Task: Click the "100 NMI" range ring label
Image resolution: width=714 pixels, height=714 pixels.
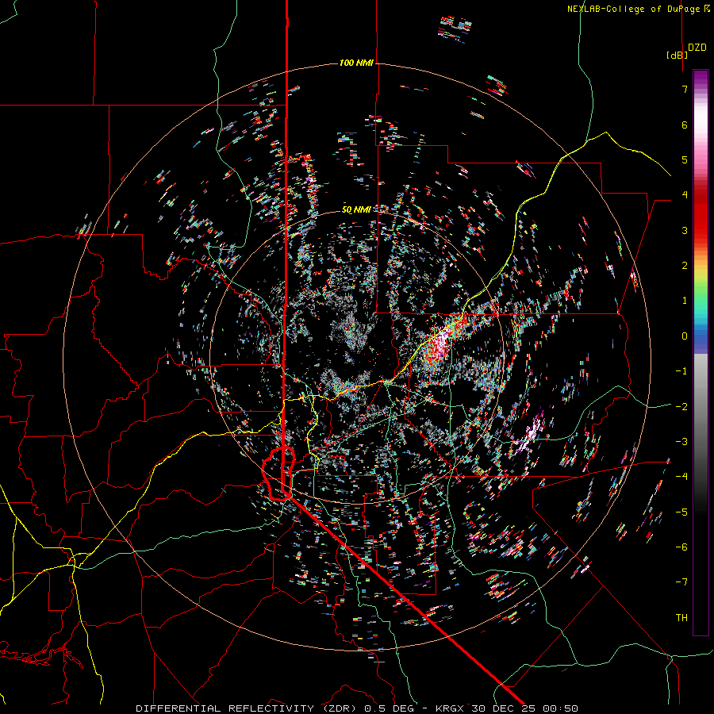Action: (356, 63)
